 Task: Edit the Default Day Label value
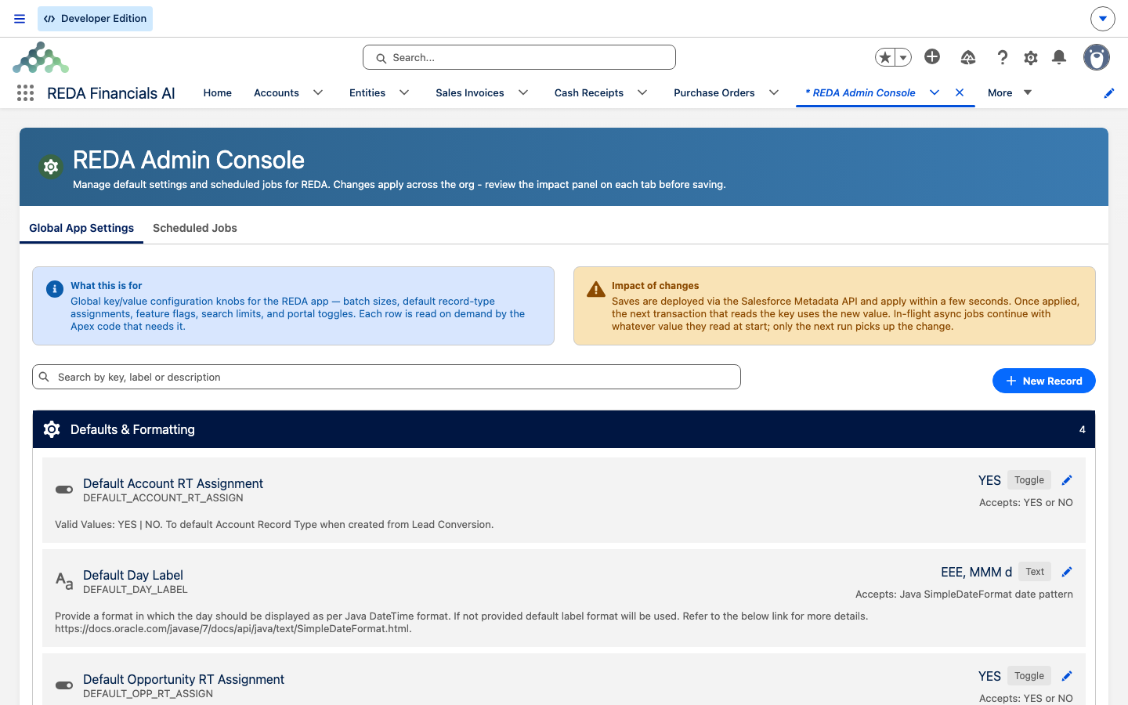pos(1067,572)
